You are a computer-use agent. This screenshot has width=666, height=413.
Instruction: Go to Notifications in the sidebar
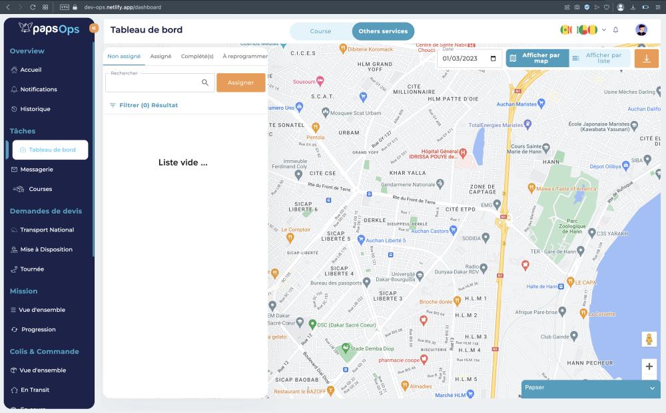(x=34, y=90)
